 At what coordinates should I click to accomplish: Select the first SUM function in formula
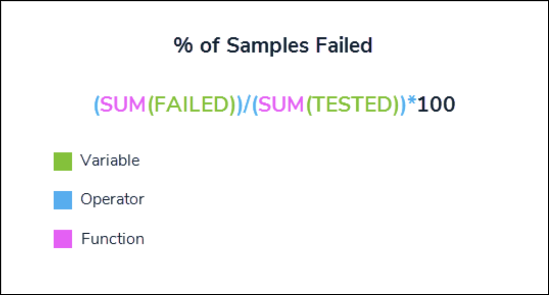pyautogui.click(x=123, y=104)
